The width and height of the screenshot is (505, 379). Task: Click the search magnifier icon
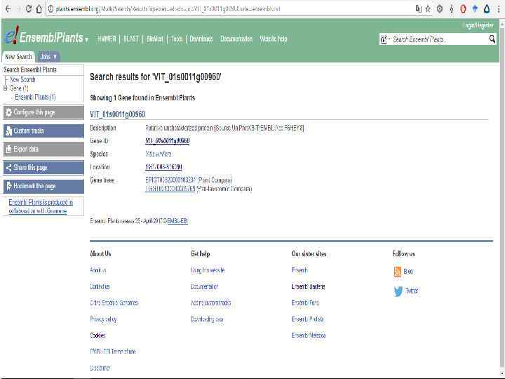tap(492, 39)
